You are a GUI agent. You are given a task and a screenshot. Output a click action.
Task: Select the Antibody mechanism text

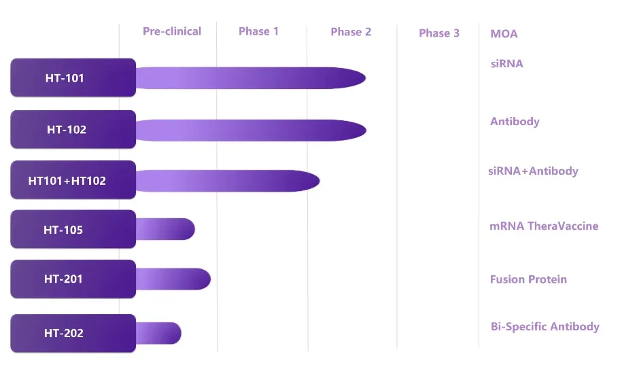[x=515, y=122]
